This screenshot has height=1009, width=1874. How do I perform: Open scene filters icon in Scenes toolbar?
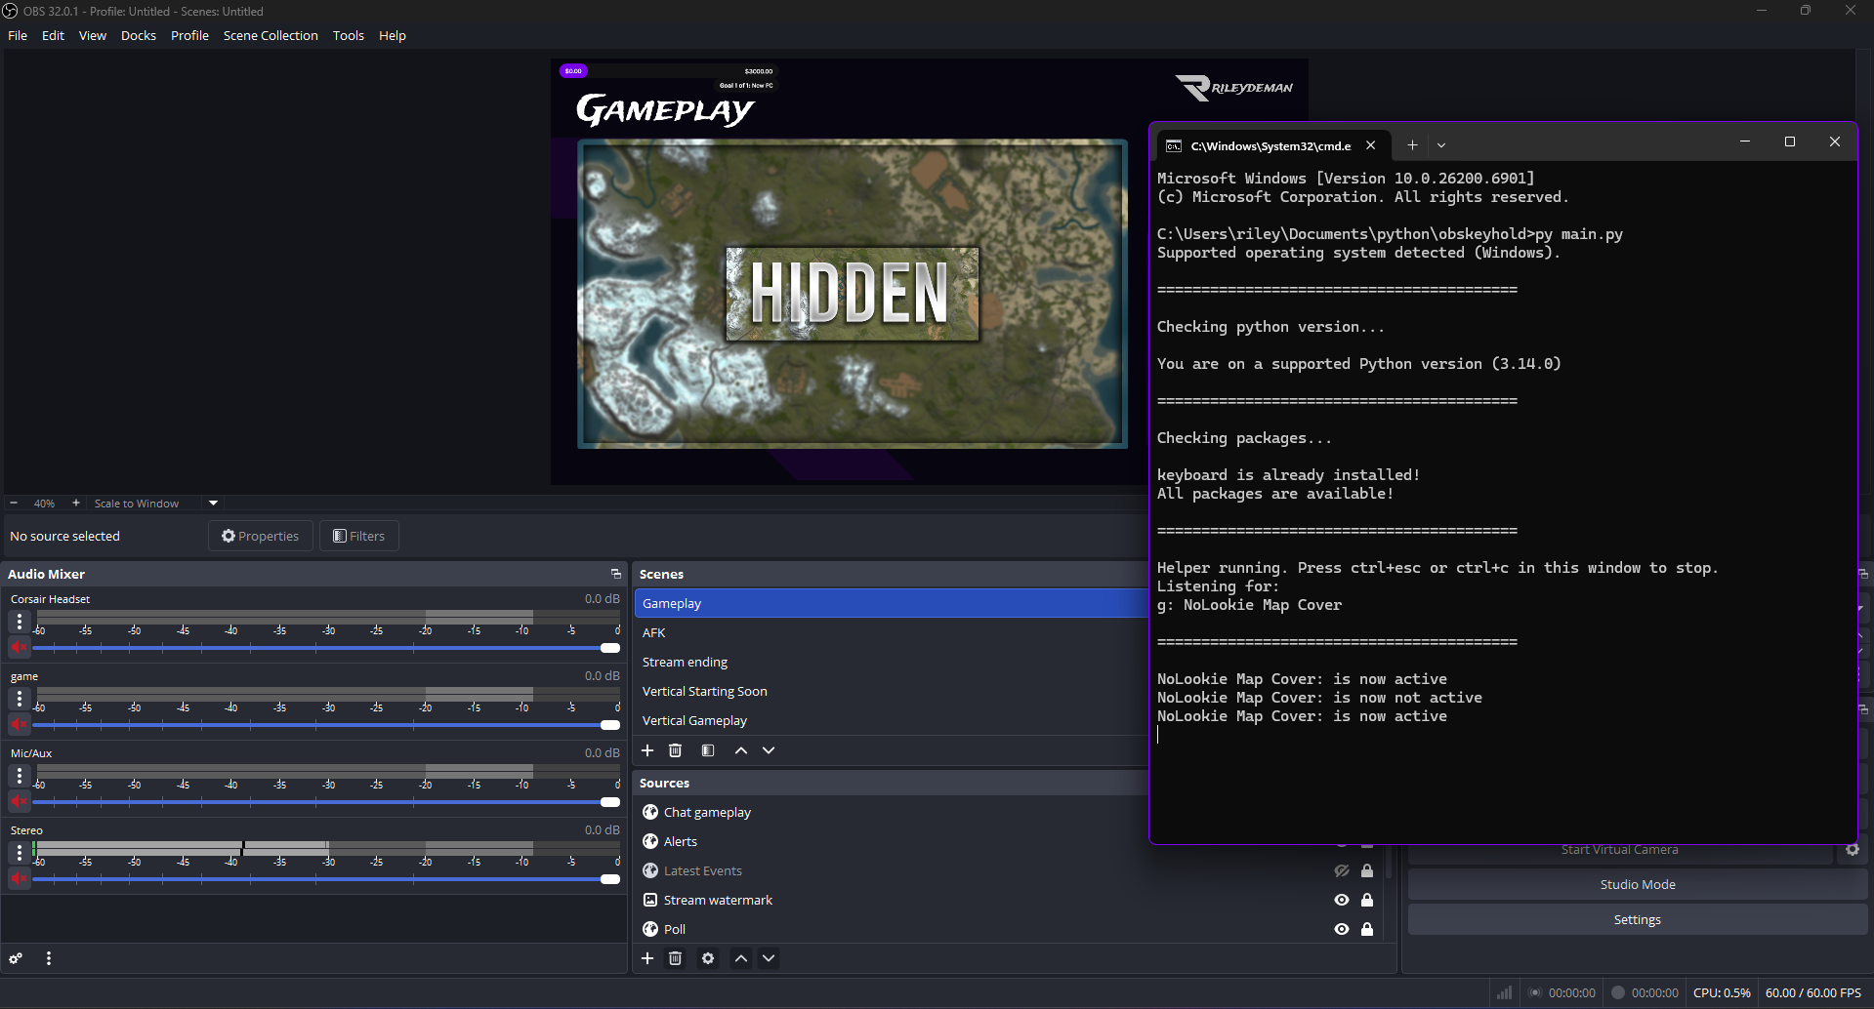point(708,750)
